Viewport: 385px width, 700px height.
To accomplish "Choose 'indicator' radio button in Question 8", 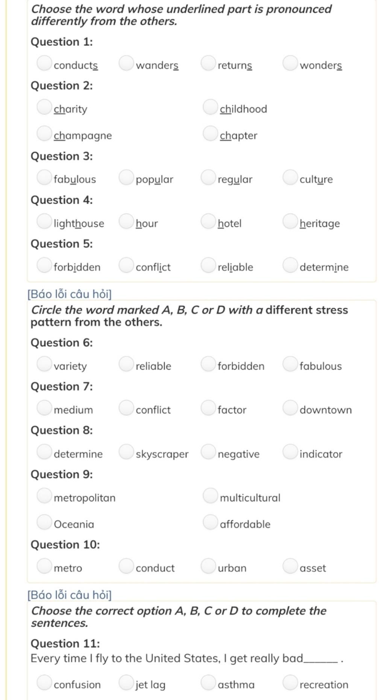I will 290,452.
